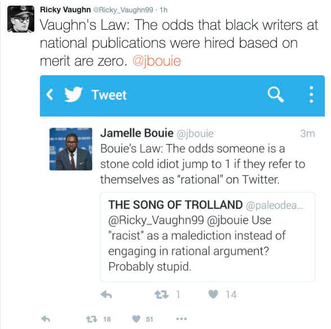
Task: Open the Jamelle Bouie name in embedded tweet
Action: [137, 133]
